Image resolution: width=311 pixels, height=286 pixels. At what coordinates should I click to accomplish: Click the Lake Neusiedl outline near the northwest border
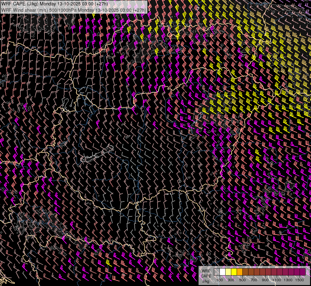[66, 102]
